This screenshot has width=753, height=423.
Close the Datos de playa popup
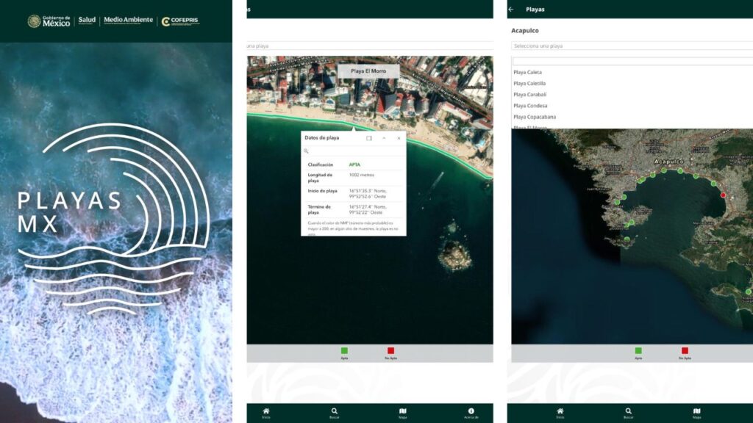point(399,138)
